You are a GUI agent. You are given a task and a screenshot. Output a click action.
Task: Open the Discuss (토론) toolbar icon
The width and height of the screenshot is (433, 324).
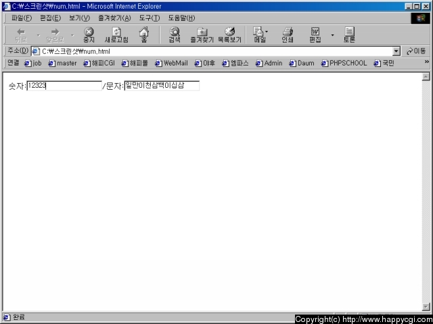click(x=349, y=35)
